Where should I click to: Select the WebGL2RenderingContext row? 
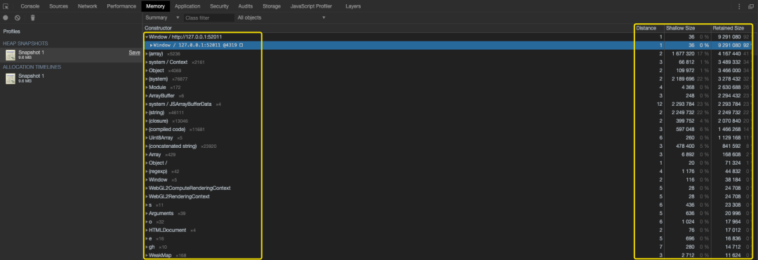click(x=448, y=197)
